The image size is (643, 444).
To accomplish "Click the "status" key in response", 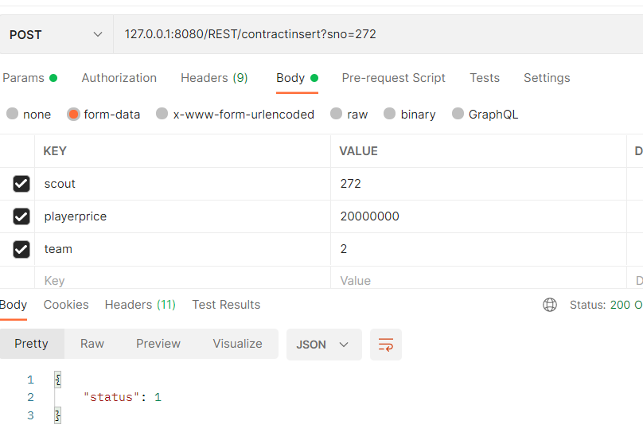I will click(x=111, y=397).
